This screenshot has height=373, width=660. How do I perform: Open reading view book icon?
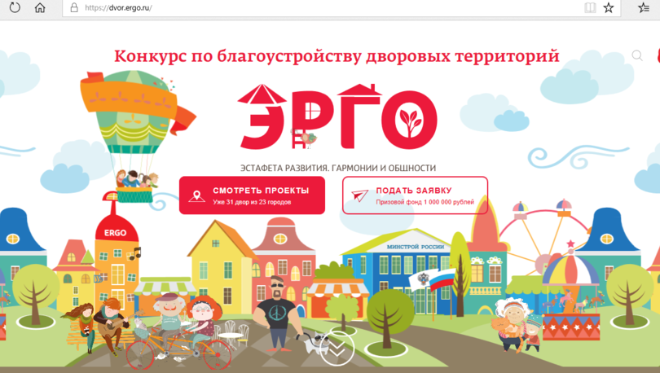[x=590, y=7]
